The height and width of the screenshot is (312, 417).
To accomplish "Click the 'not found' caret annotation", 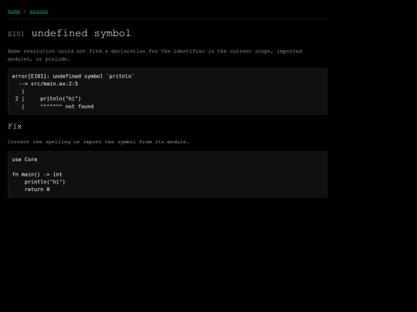I will pyautogui.click(x=67, y=106).
